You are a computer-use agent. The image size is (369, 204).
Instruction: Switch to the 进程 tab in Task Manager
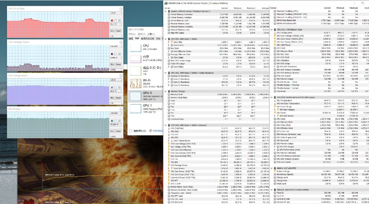tap(131, 38)
